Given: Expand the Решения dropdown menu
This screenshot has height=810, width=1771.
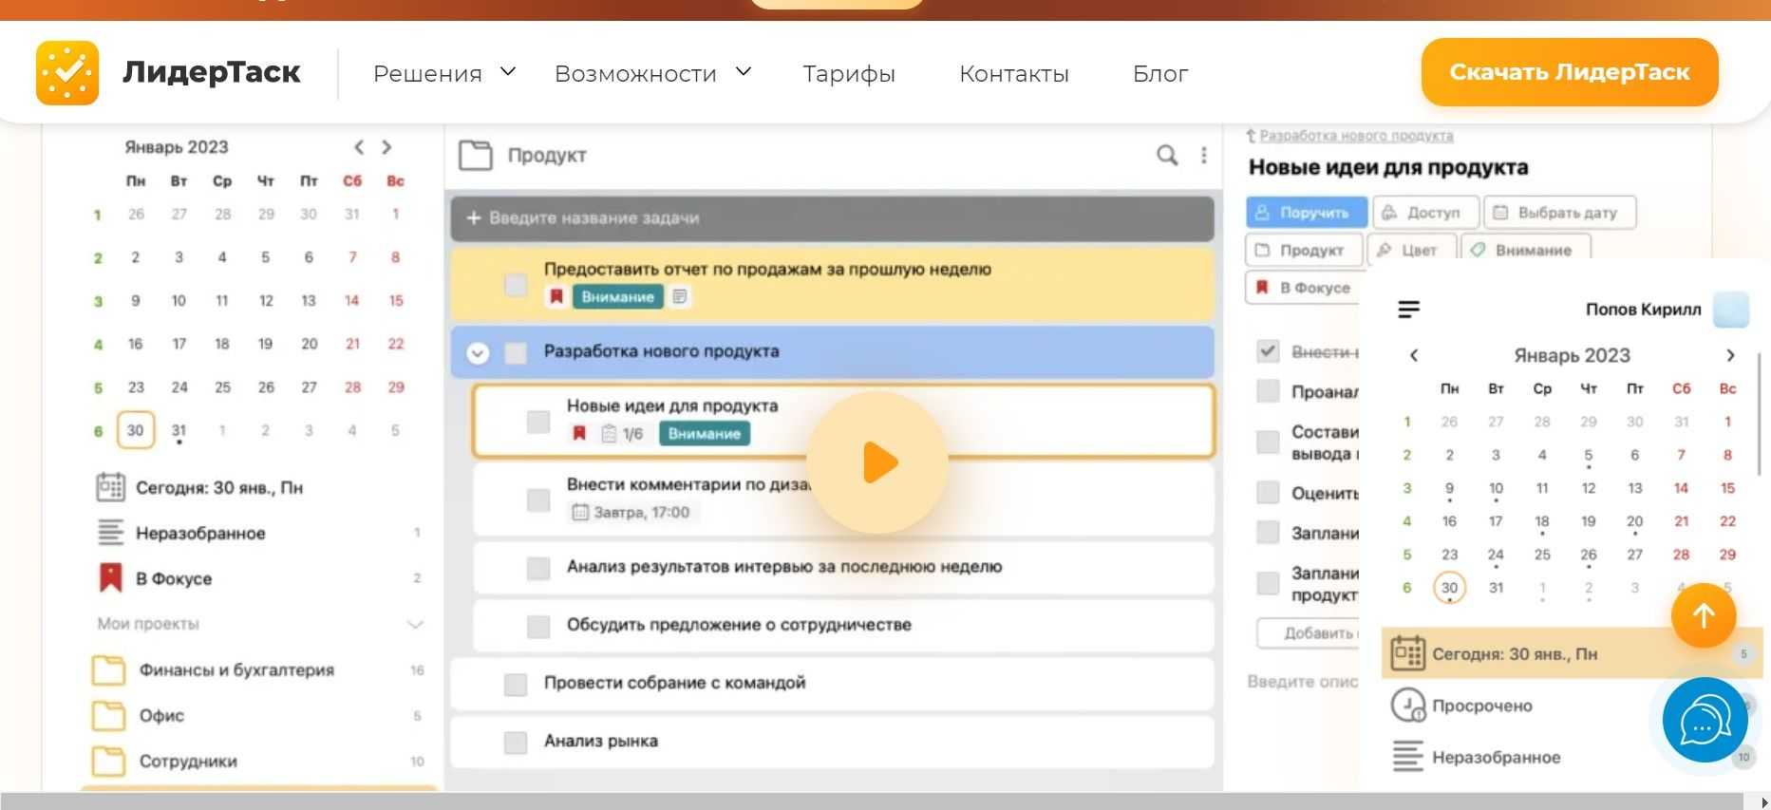Looking at the screenshot, I should [x=443, y=73].
